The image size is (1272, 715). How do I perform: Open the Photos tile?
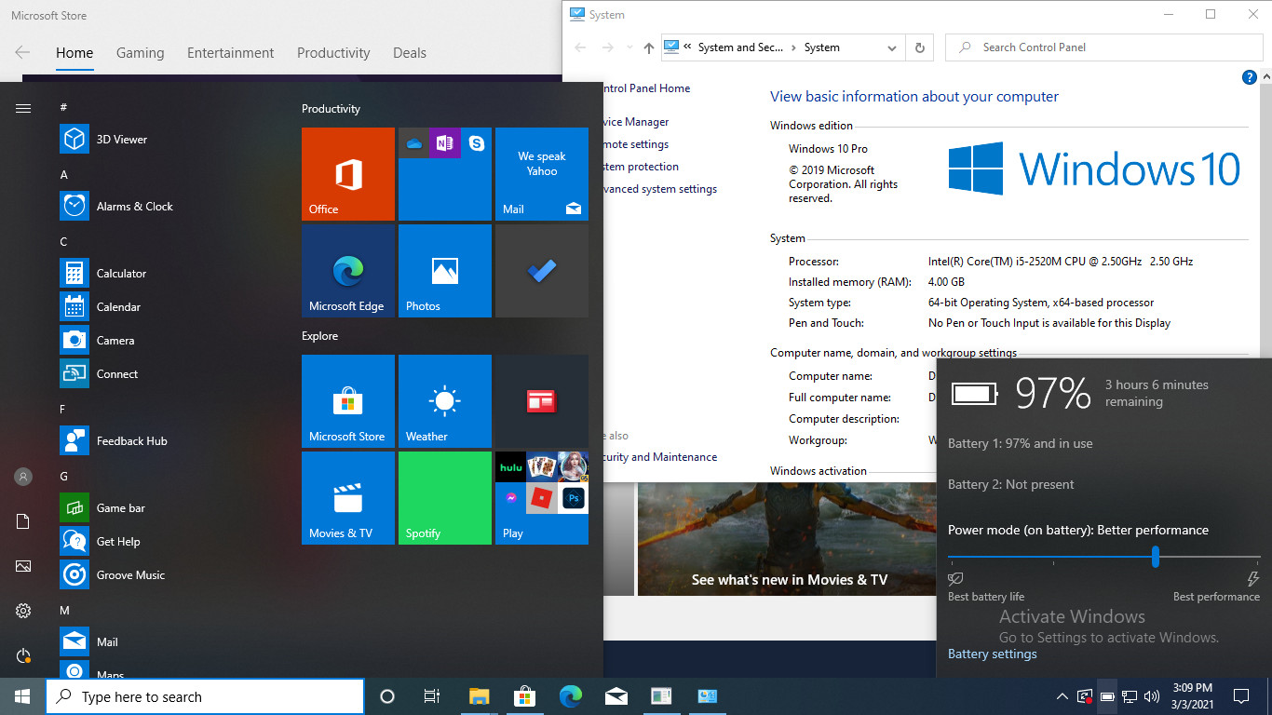[x=445, y=271]
